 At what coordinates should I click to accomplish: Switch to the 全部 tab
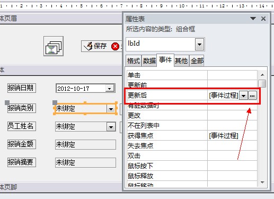(x=197, y=61)
